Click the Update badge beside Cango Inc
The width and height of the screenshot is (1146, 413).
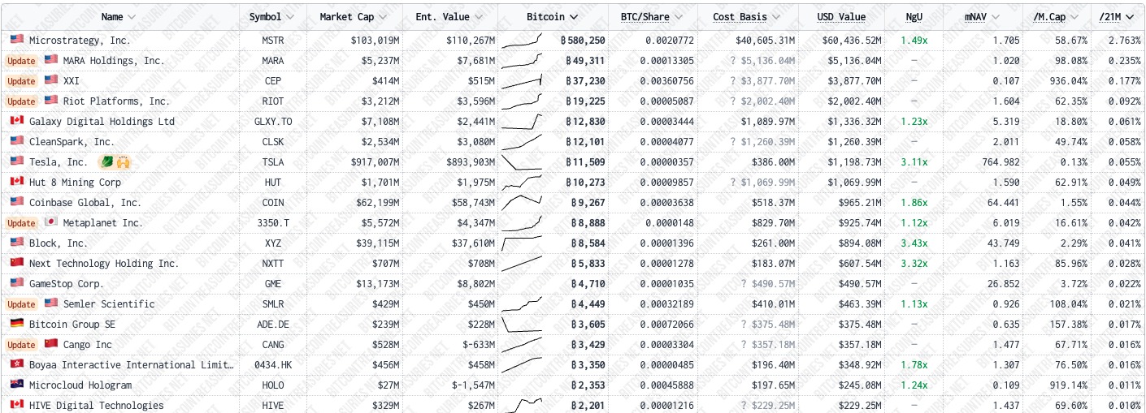coord(22,345)
